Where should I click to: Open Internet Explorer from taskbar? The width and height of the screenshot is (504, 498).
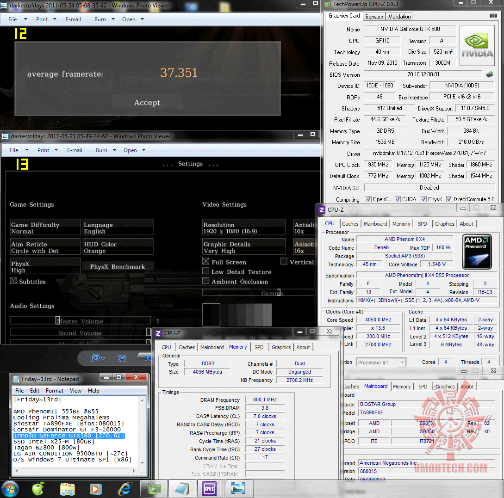(124, 489)
